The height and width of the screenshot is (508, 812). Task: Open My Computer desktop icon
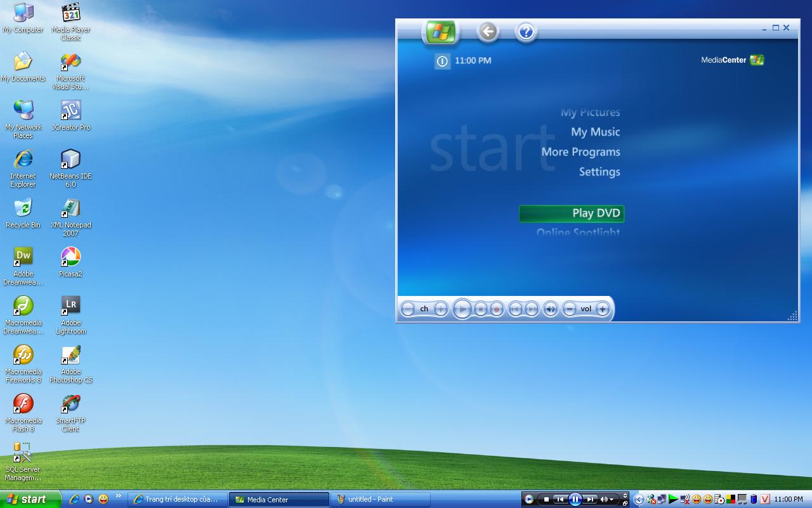(x=23, y=18)
